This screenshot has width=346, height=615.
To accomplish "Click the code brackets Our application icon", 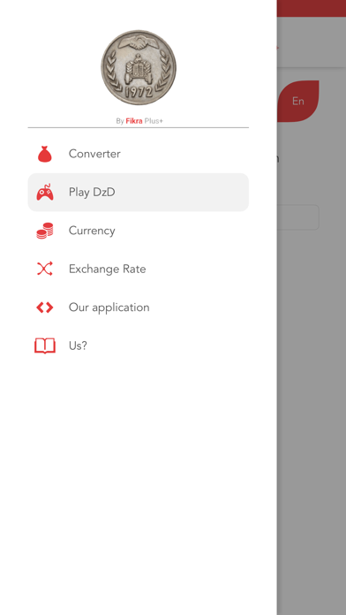I will [x=45, y=307].
